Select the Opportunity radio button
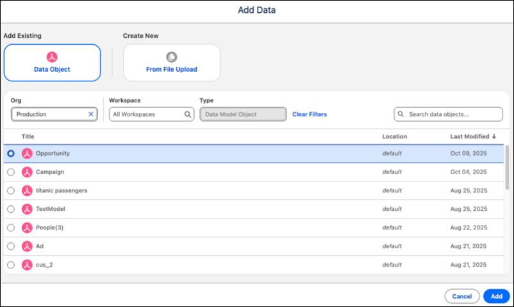Viewport: 514px width, 307px height. click(11, 154)
